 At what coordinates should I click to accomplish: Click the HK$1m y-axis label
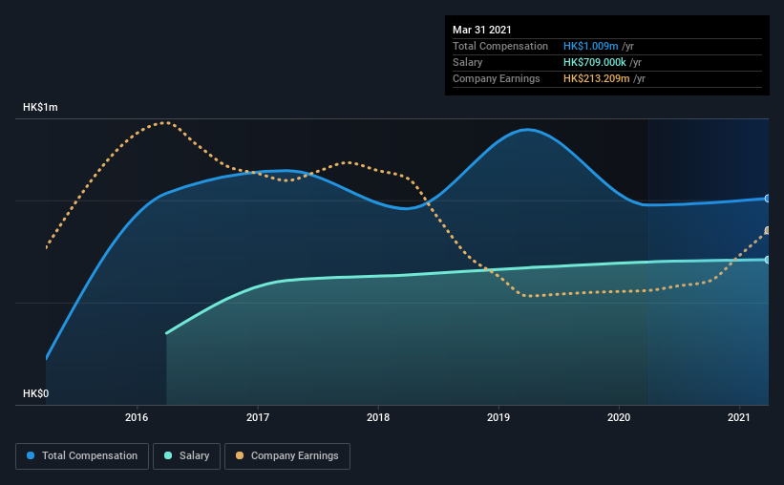[40, 108]
